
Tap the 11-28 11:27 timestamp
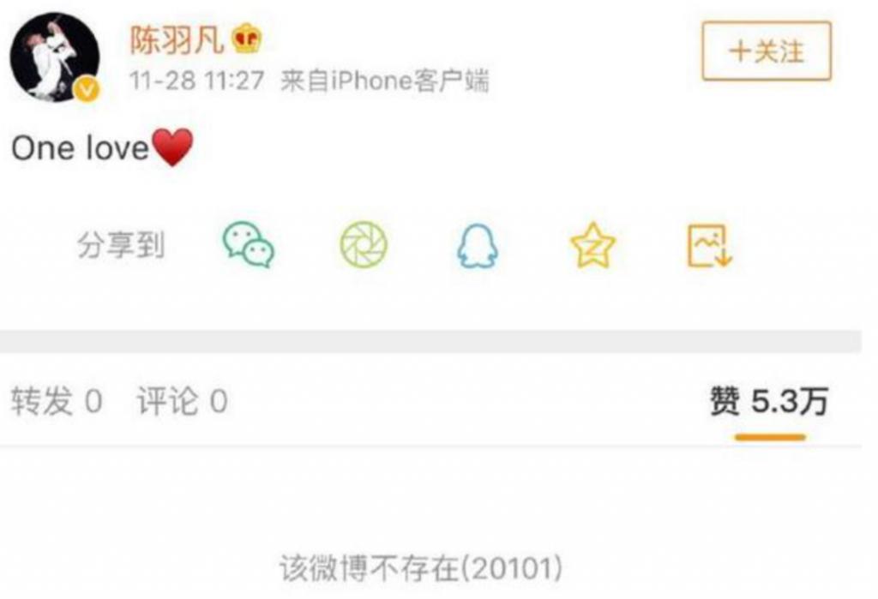pos(197,81)
